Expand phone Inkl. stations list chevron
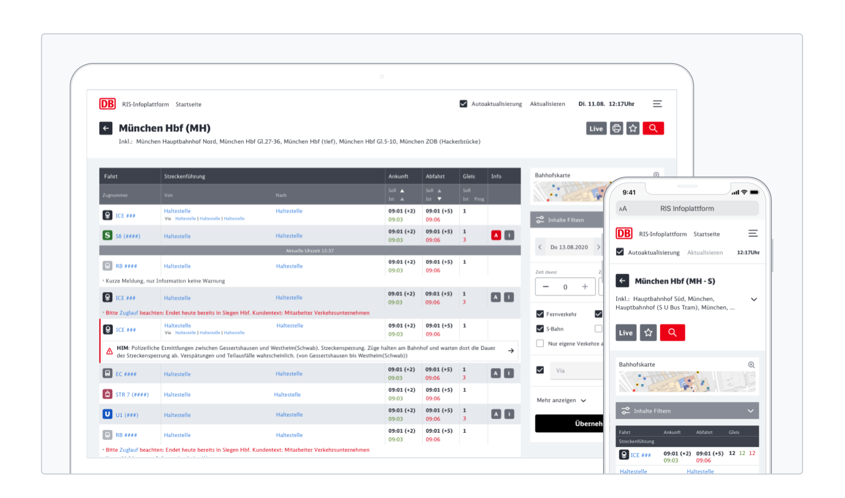This screenshot has width=845, height=498. (x=753, y=299)
